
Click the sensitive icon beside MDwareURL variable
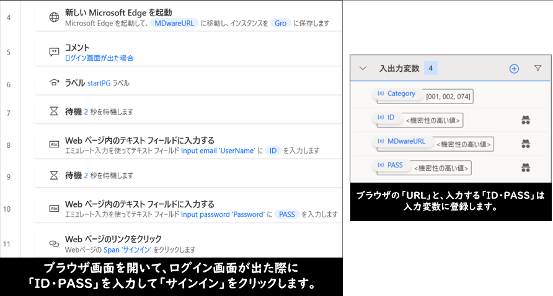(526, 144)
